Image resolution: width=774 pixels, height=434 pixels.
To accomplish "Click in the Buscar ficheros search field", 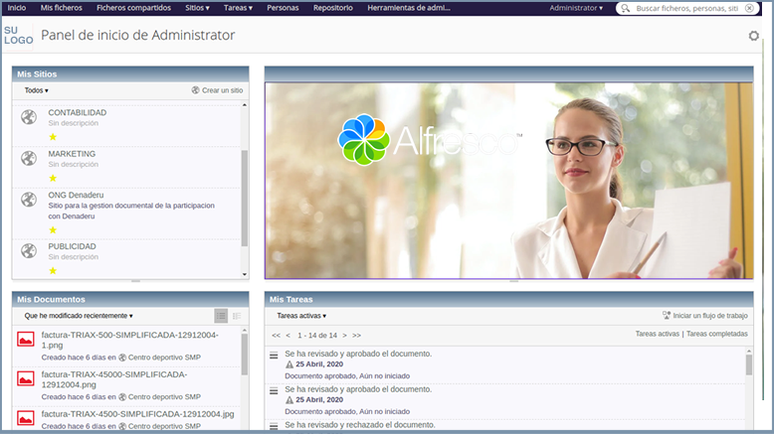I will coord(687,8).
